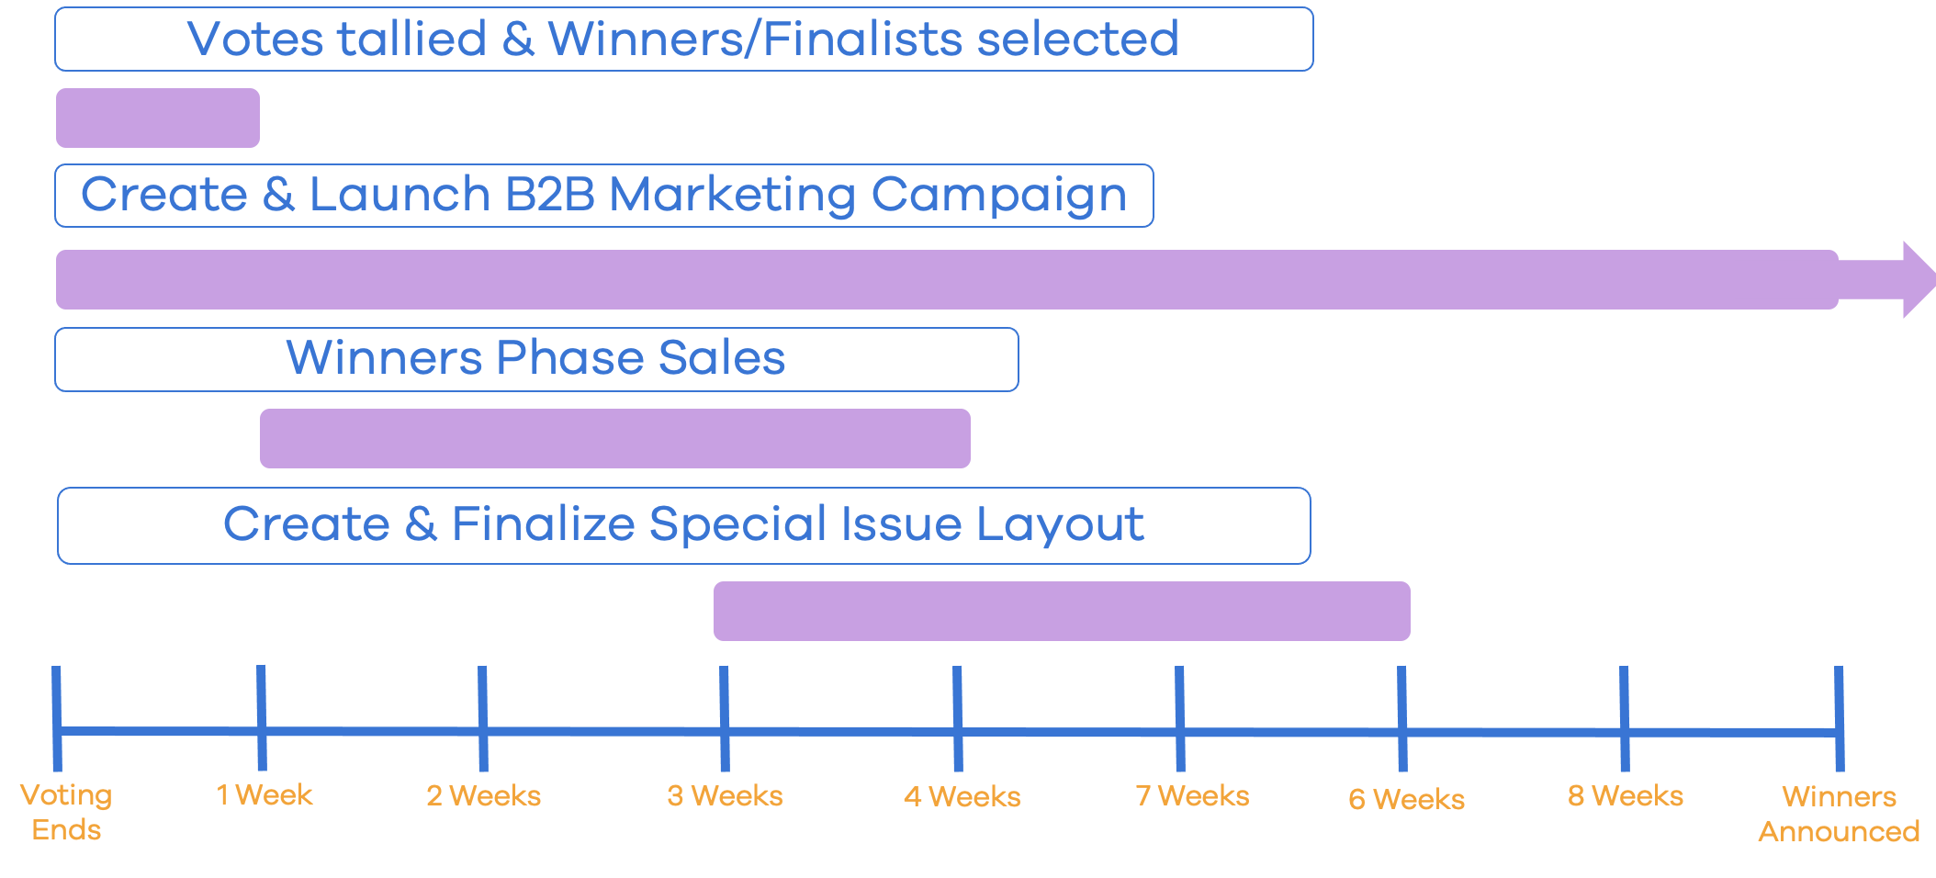Select the 1 Week timeline tick mark
The width and height of the screenshot is (1936, 878).
click(x=262, y=718)
